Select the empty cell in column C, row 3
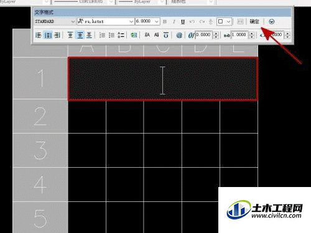This screenshot has height=233, width=311. (163, 150)
